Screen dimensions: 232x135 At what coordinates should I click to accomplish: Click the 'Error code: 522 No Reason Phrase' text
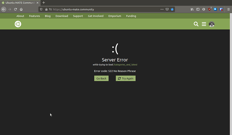pos(115,71)
